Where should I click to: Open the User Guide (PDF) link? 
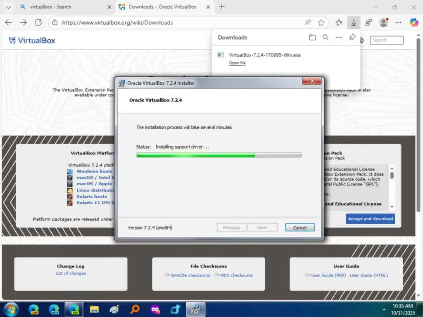tap(328, 275)
